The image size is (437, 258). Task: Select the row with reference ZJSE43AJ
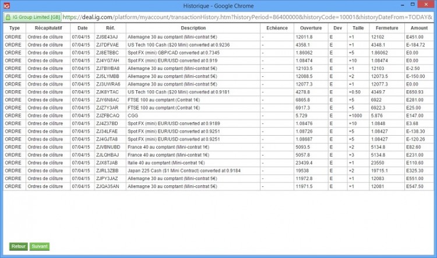[x=218, y=37]
